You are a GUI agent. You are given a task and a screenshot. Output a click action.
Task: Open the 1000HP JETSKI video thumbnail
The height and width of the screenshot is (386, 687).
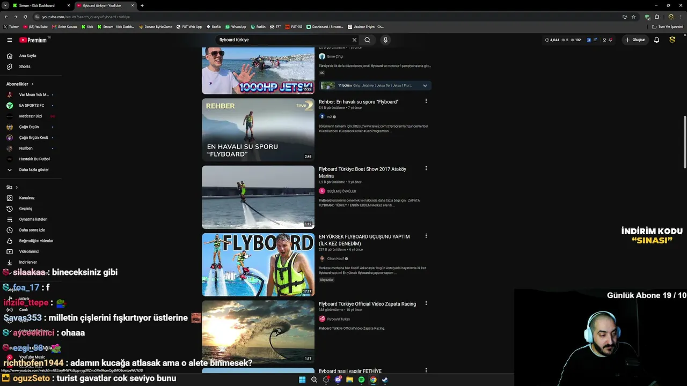pyautogui.click(x=258, y=70)
